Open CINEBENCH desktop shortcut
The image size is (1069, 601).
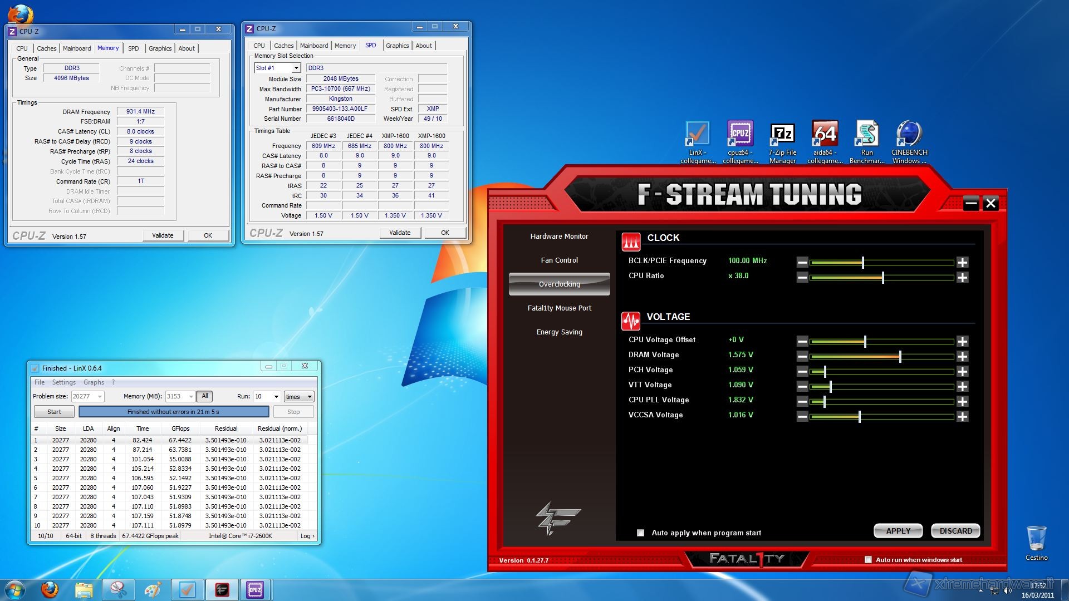click(909, 135)
